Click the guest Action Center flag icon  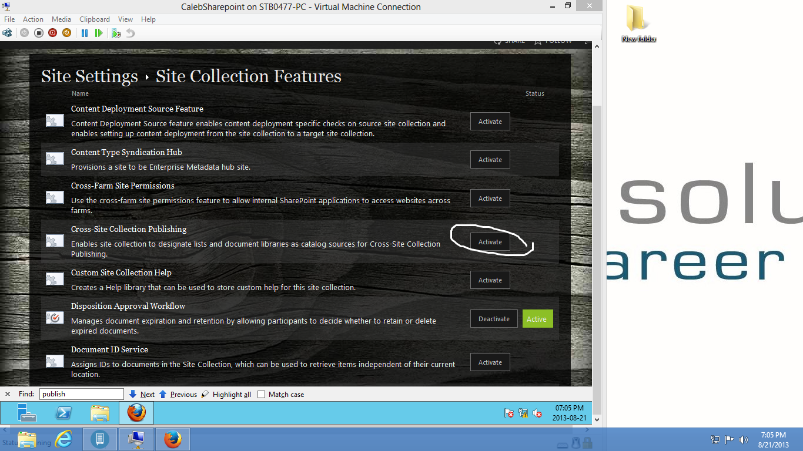[x=509, y=413]
